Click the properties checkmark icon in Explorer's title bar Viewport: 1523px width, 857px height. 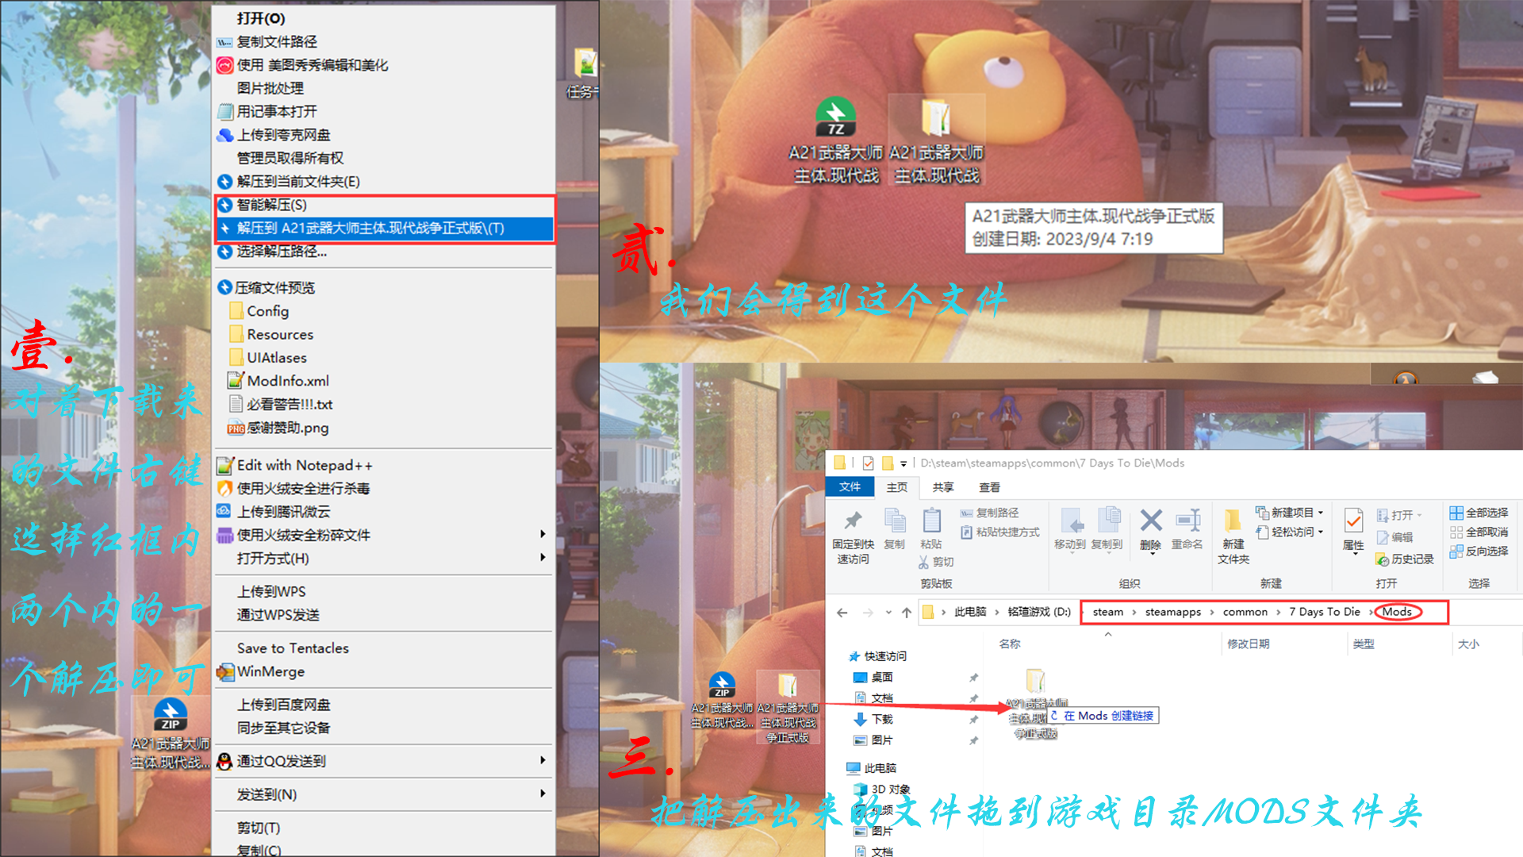click(868, 463)
